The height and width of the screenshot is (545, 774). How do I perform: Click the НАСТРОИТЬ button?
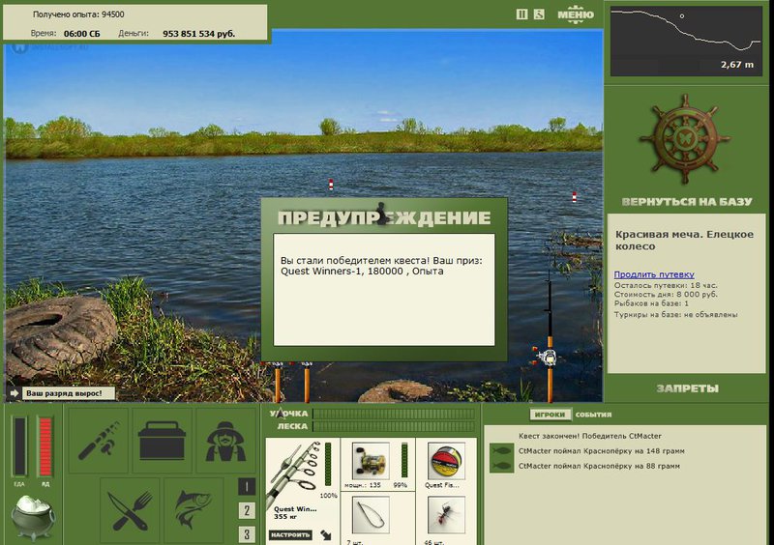pos(290,534)
